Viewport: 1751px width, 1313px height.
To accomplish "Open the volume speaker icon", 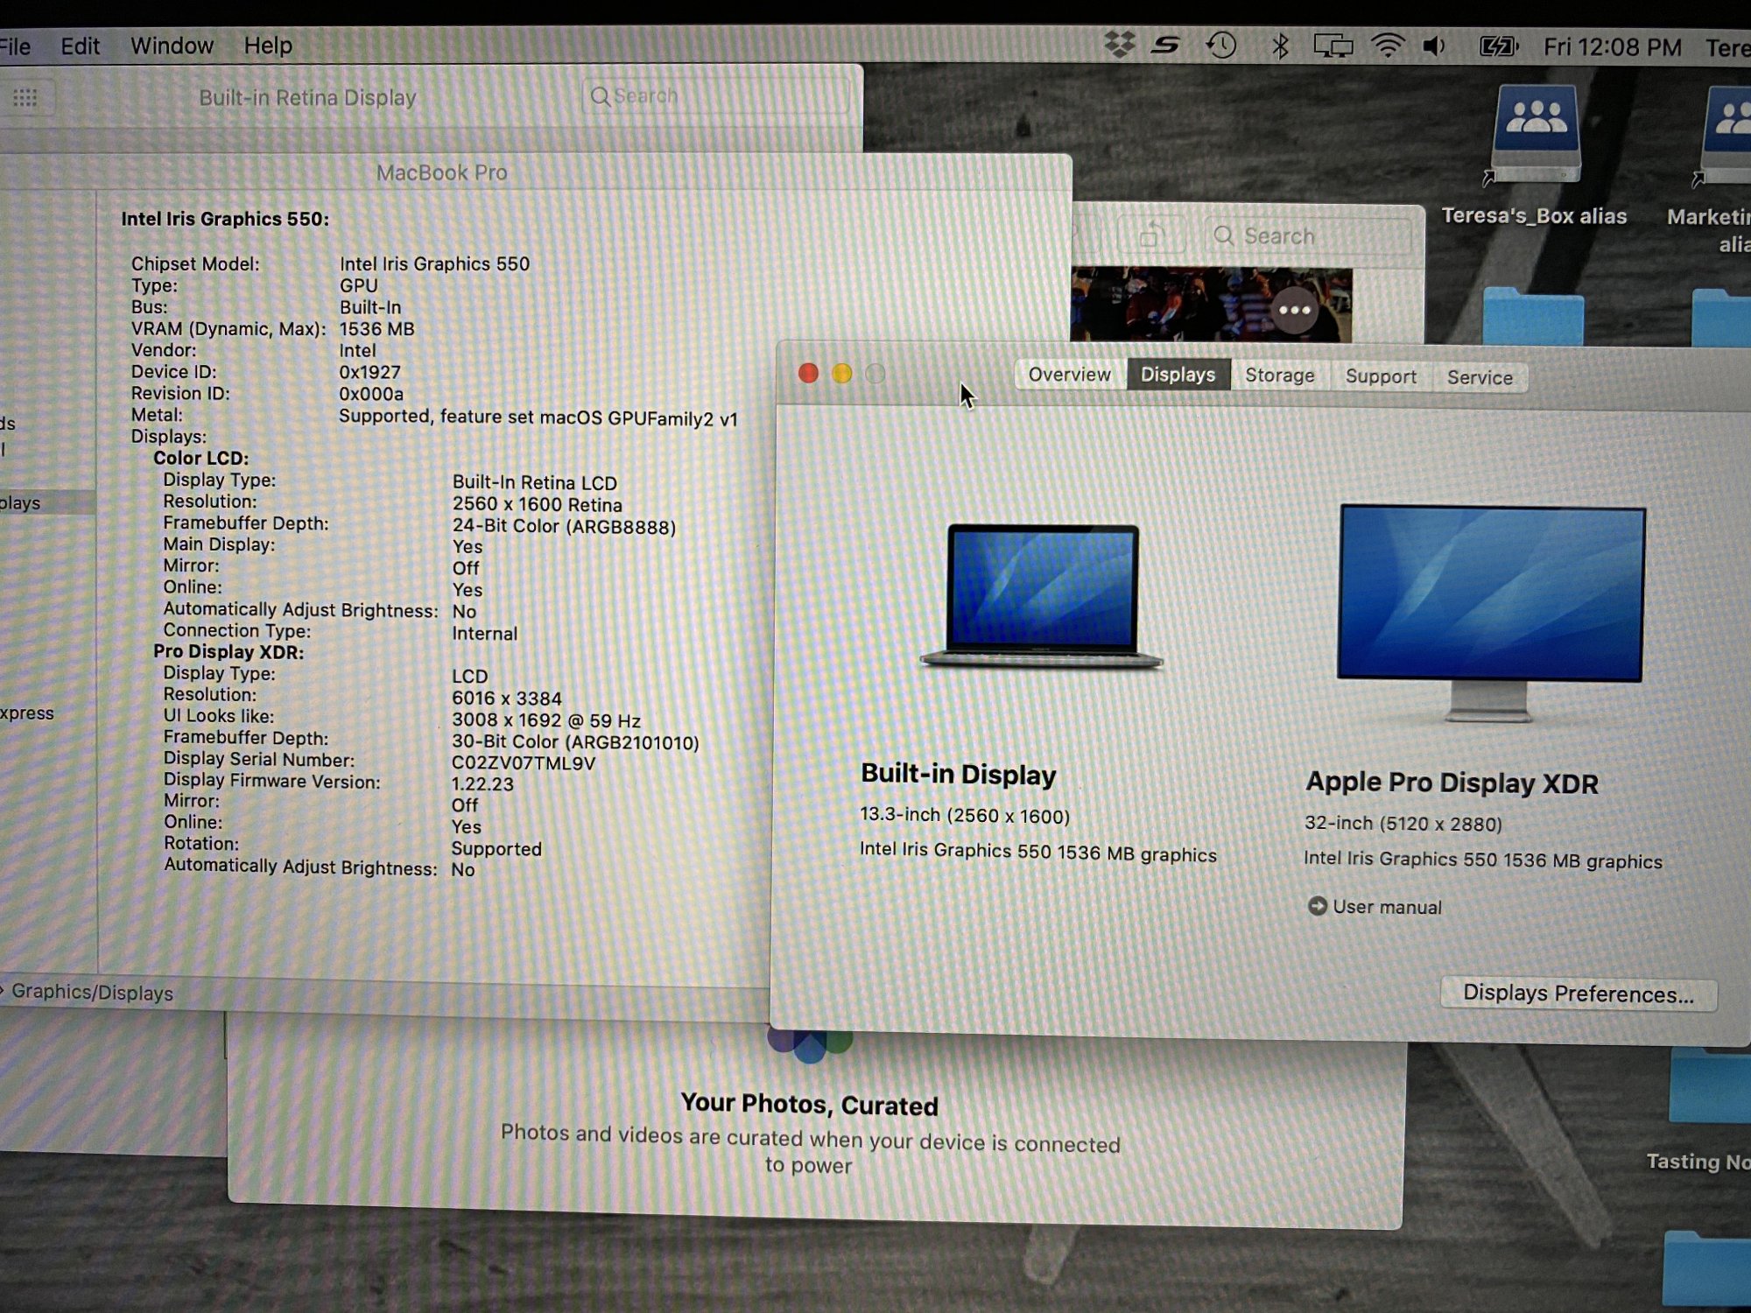I will [1434, 46].
